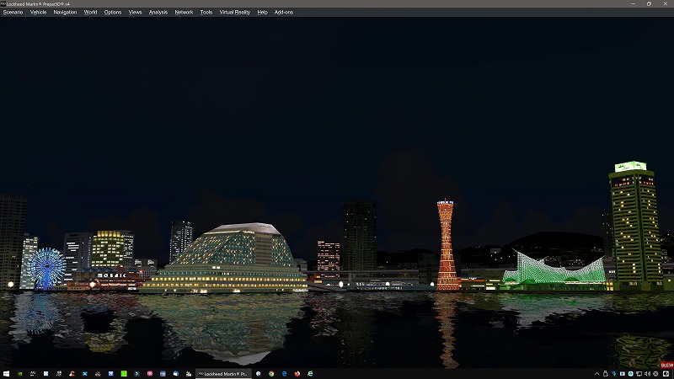Open Internet Explorer from the taskbar

point(310,373)
